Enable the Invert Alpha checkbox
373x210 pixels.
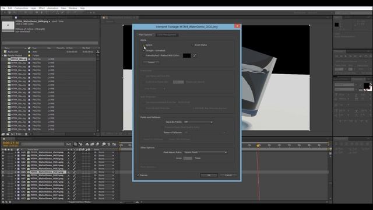(193, 45)
